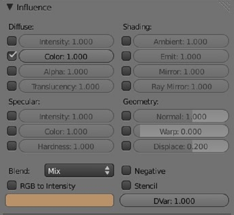Open the Blend mode Mix dropdown
This screenshot has width=234, height=215.
[x=79, y=171]
